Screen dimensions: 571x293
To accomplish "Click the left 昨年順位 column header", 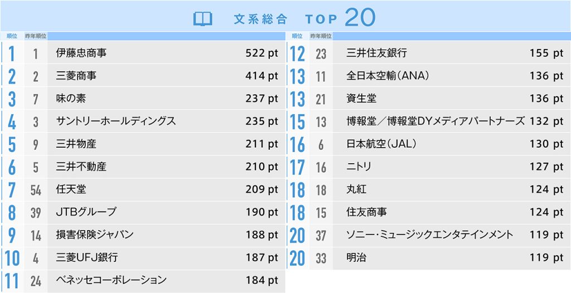I will tap(36, 36).
